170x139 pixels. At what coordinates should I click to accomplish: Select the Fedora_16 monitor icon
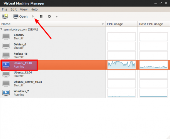pos(6,56)
